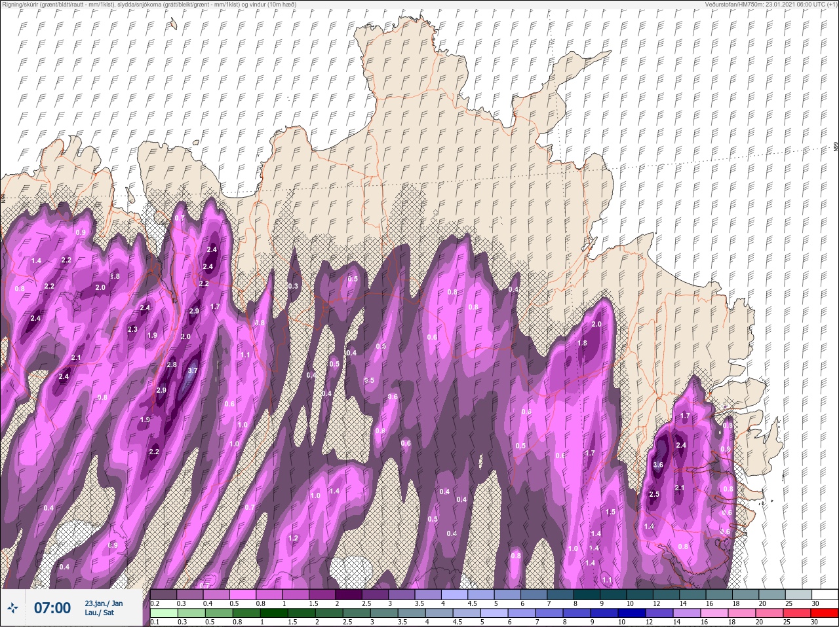The height and width of the screenshot is (627, 839).
Task: Click the 3.7 precipitation value on the map
Action: coord(192,370)
